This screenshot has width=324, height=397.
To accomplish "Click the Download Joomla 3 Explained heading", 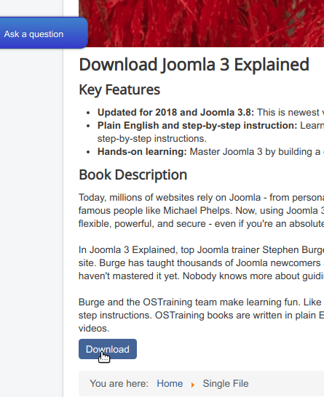I will click(194, 65).
